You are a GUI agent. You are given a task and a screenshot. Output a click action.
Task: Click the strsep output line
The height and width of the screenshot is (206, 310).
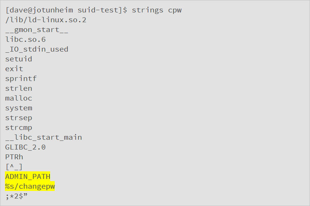(18, 118)
